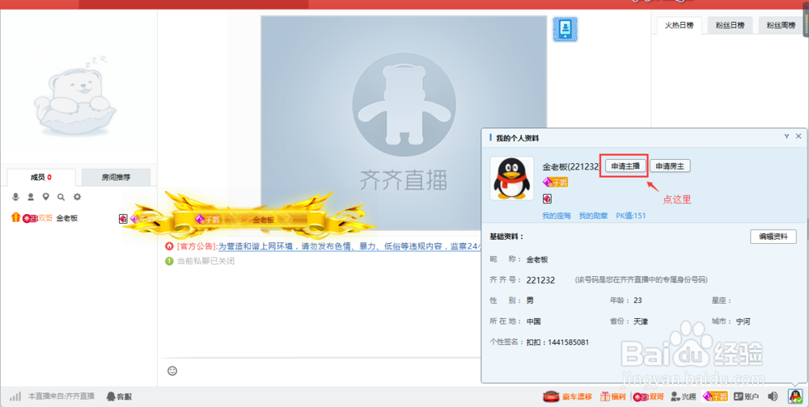This screenshot has height=407, width=809.
Task: Click the 年龄 value 23
Action: coord(637,300)
